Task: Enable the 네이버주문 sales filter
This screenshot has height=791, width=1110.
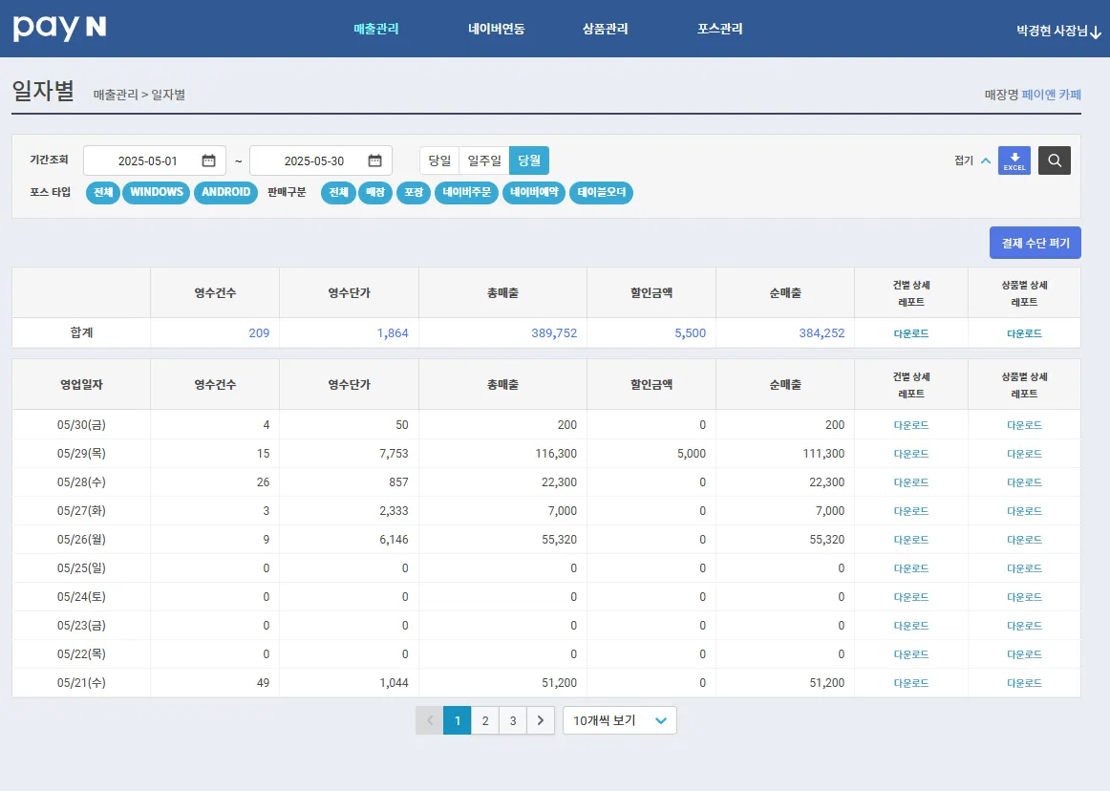Action: click(x=466, y=193)
